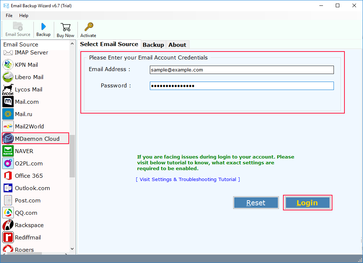
Task: Select the Outlook.com icon
Action: coord(8,188)
